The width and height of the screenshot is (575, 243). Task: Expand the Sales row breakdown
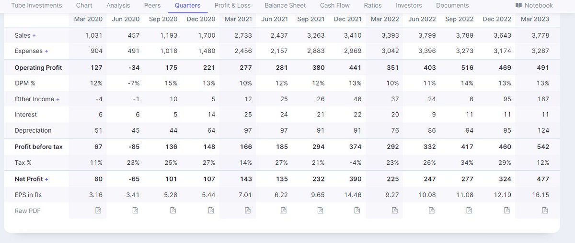coord(34,36)
